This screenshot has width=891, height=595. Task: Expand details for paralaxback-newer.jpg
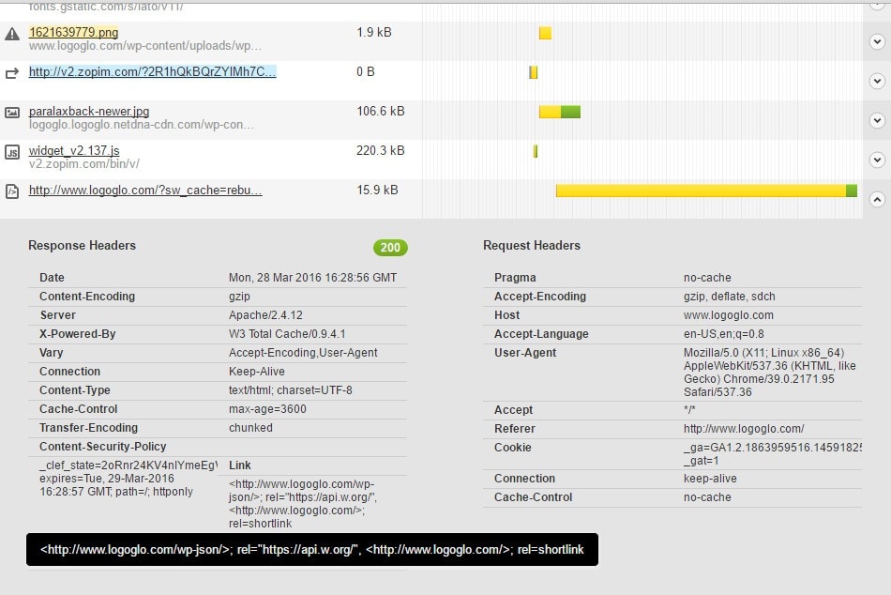[x=877, y=120]
